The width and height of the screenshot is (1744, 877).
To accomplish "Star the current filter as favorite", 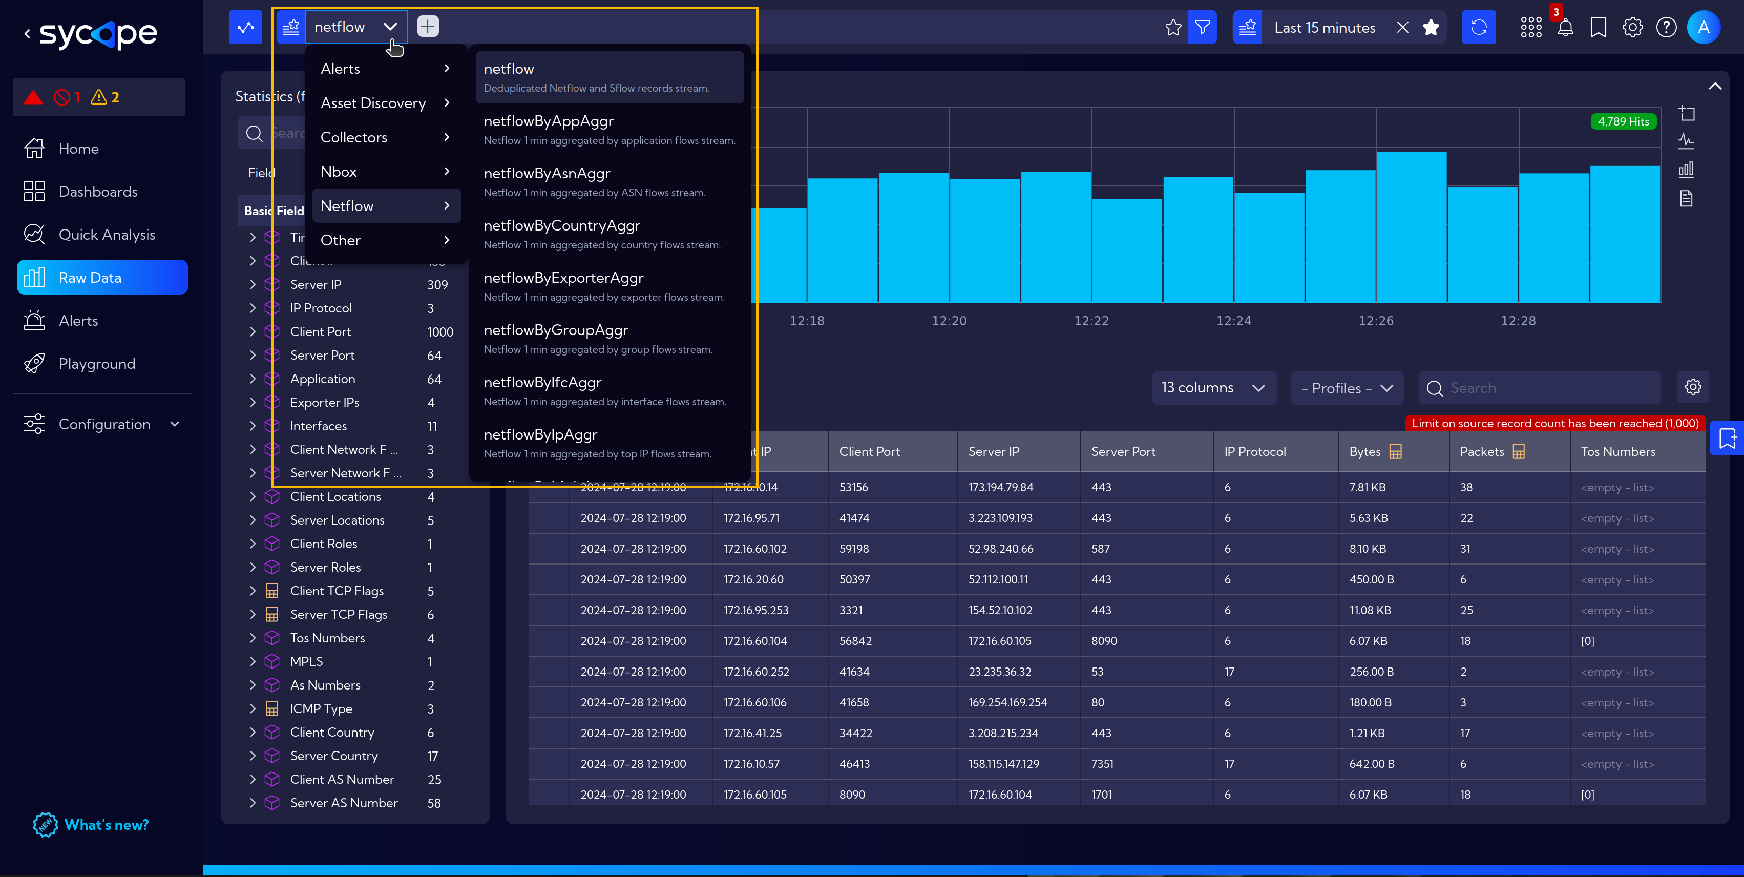I will pos(1173,27).
